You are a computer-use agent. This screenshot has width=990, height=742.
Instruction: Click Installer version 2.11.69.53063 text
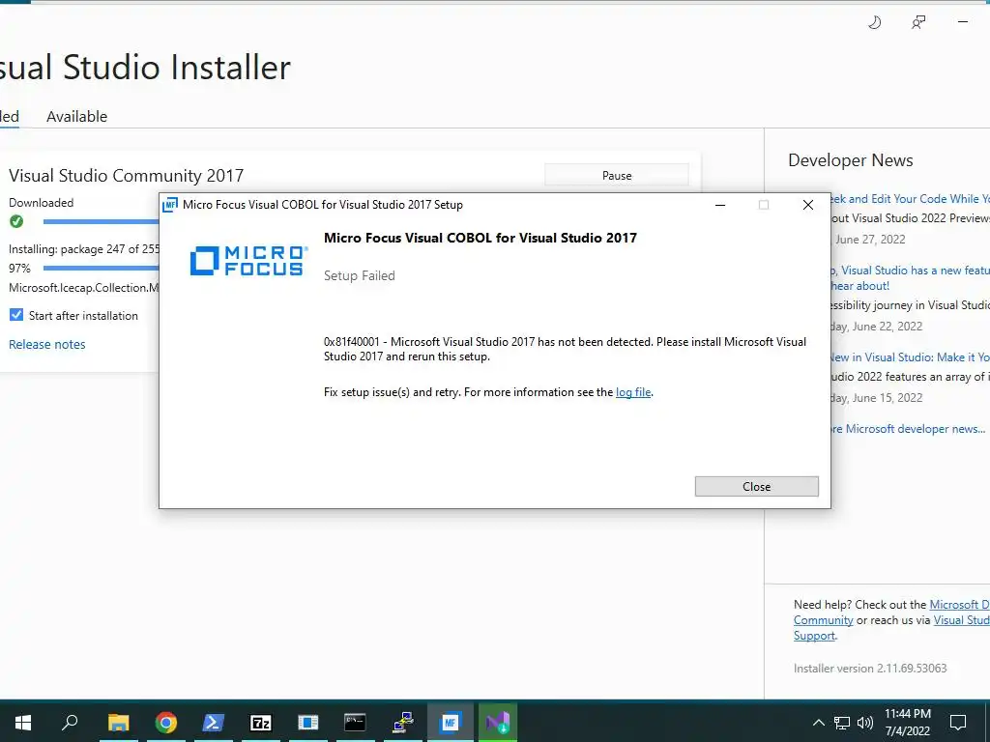(x=870, y=669)
